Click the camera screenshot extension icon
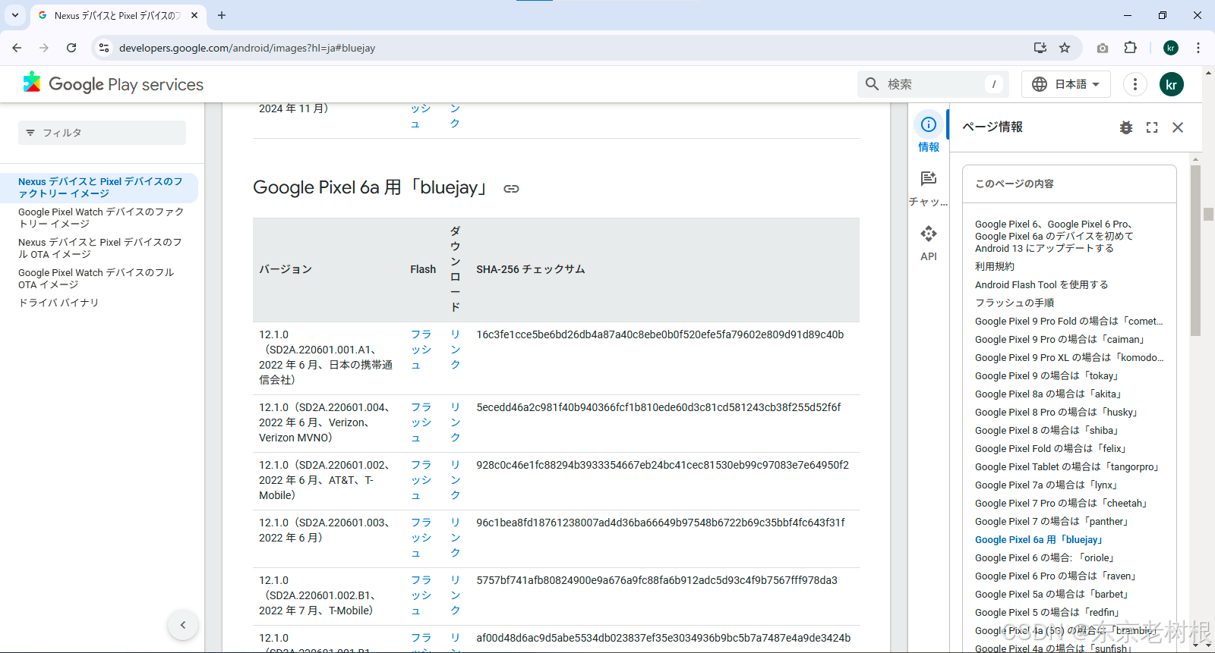Viewport: 1215px width, 653px height. tap(1103, 48)
